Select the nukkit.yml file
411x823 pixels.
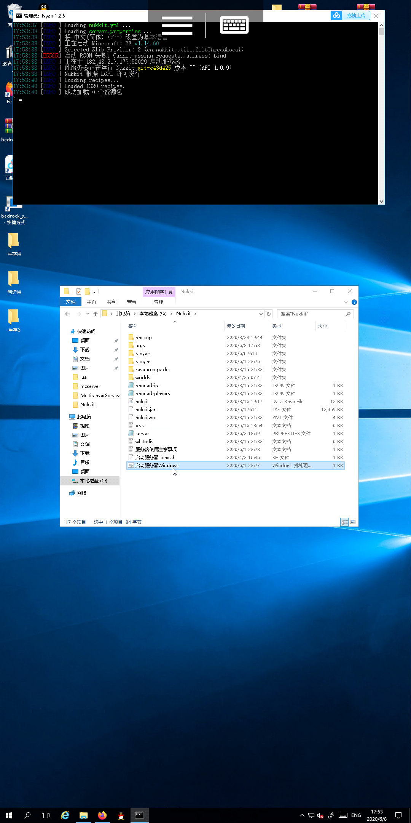[235, 418]
